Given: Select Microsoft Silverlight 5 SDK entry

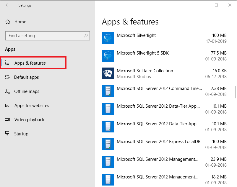Looking at the screenshot, I should [x=164, y=56].
